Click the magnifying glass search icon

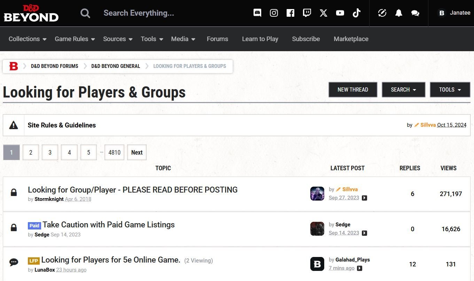tap(85, 13)
